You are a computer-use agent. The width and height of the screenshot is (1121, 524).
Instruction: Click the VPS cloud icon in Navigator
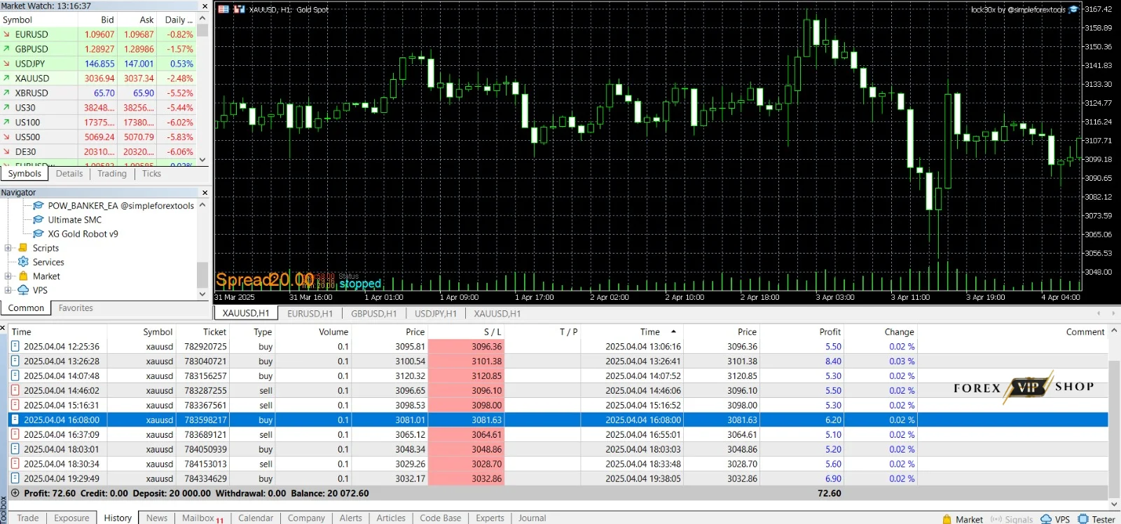(23, 290)
